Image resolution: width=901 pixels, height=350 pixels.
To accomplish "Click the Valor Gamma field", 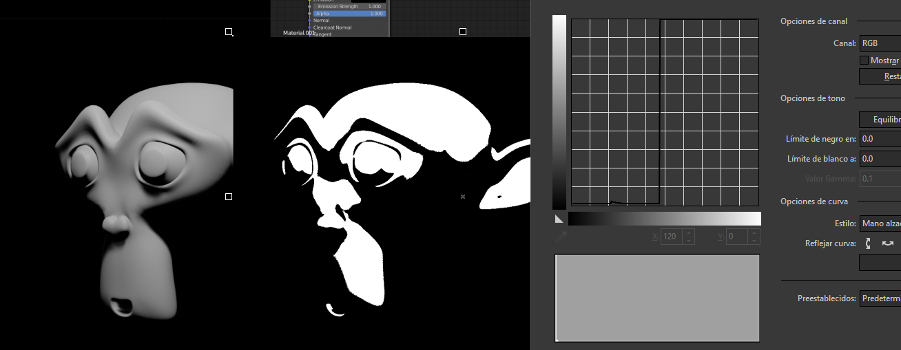I will click(880, 179).
